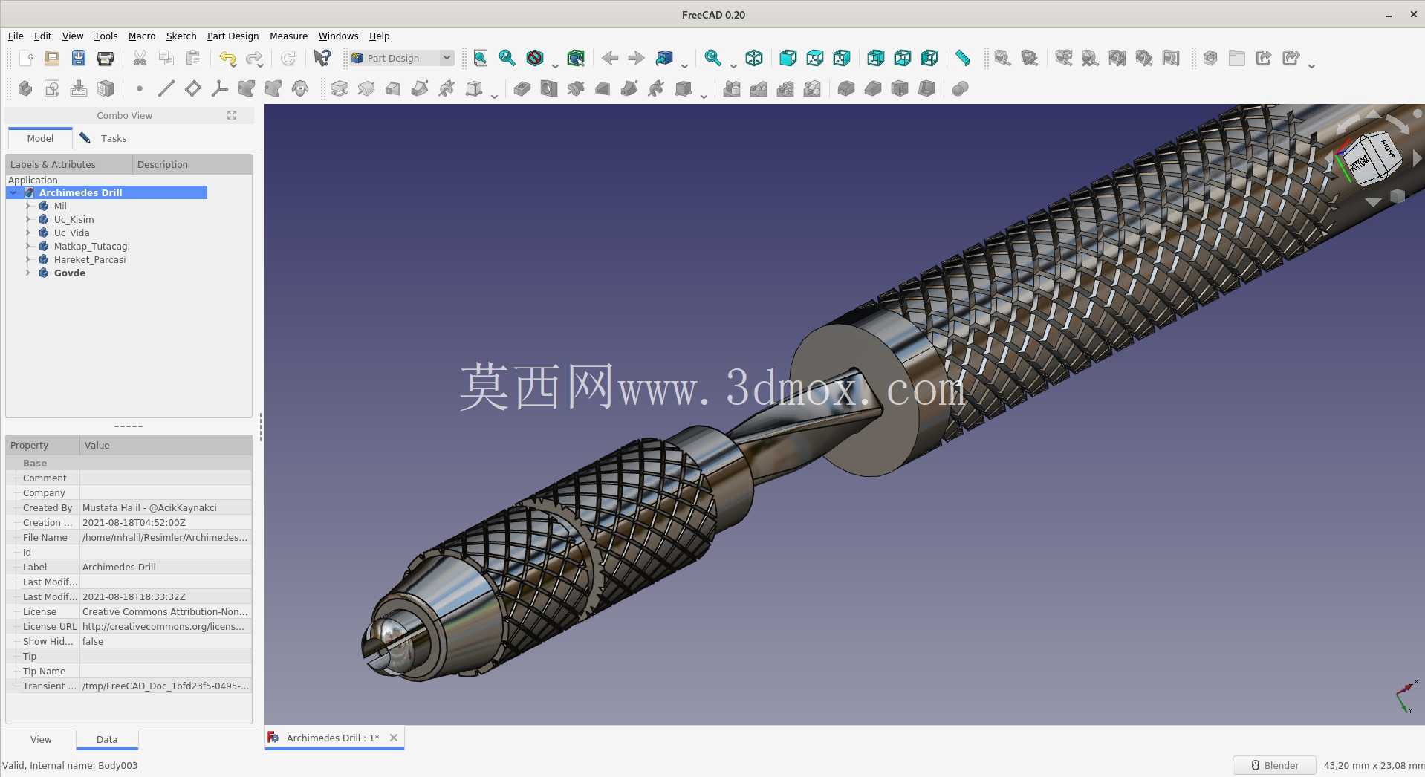This screenshot has height=777, width=1425.
Task: Set the isometric view
Action: (754, 58)
